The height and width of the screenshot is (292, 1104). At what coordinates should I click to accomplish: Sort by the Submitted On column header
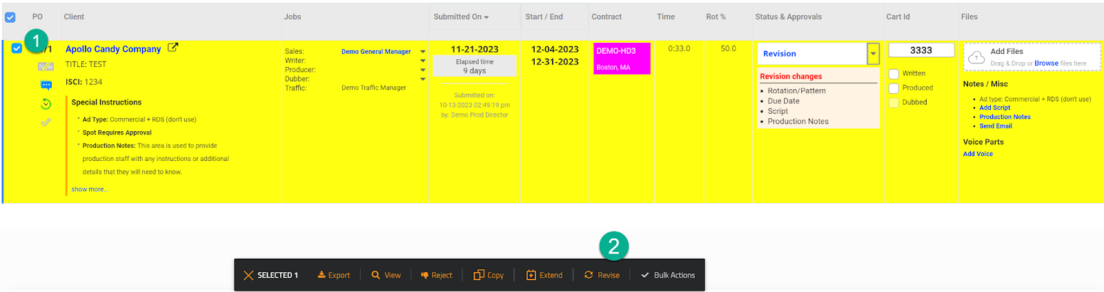click(x=461, y=17)
